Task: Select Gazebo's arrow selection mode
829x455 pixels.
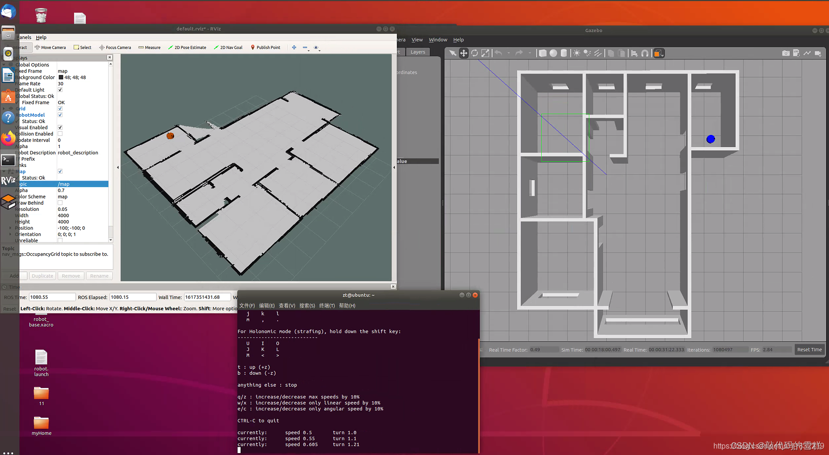Action: click(x=453, y=53)
